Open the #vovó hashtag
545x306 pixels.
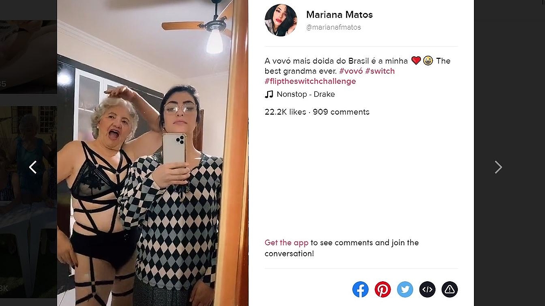tap(351, 71)
